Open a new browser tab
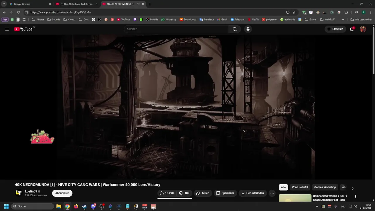The height and width of the screenshot is (211, 375). [x=150, y=4]
